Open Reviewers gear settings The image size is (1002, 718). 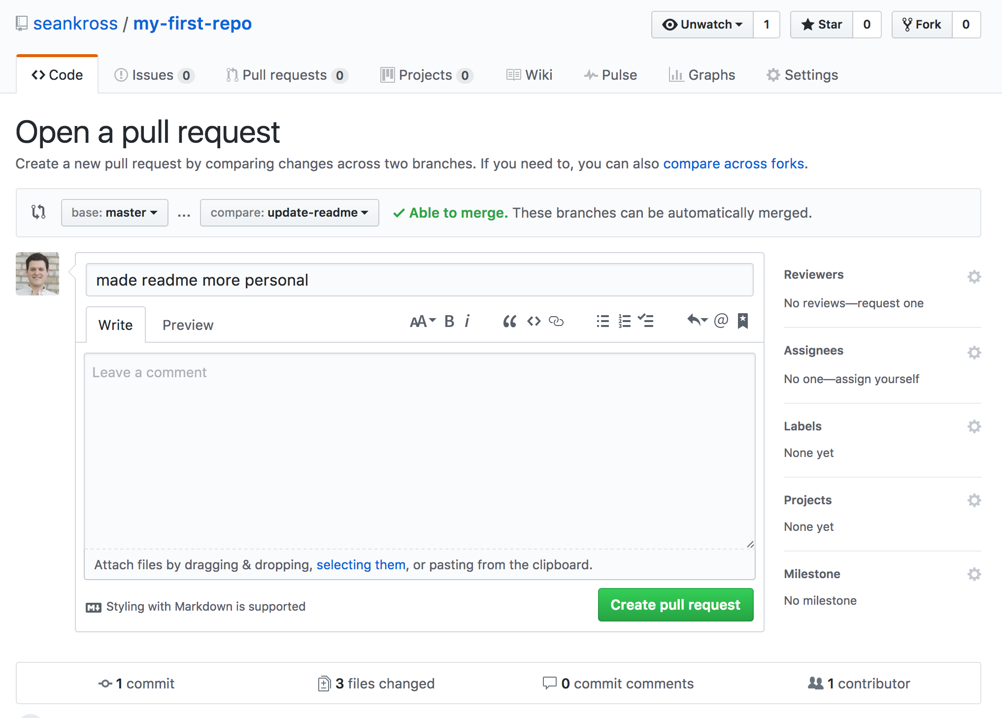(x=974, y=276)
